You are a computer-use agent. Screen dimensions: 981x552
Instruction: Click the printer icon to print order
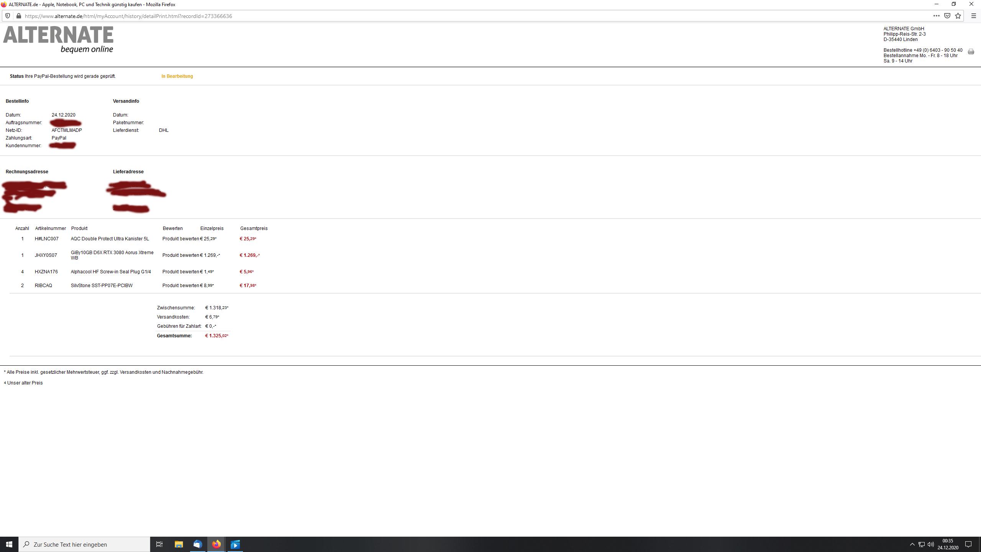971,52
